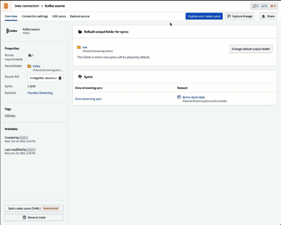This screenshot has height=225, width=281.
Task: Click the View streaming sync column header
Action: pos(89,88)
